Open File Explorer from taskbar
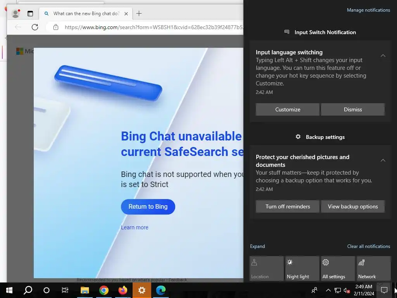Viewport: 397px width, 298px height. pyautogui.click(x=85, y=290)
